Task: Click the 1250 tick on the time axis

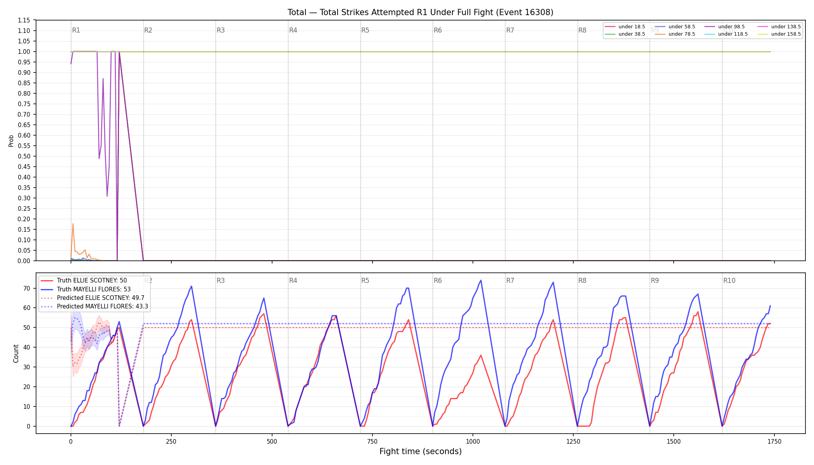Action: click(x=573, y=441)
